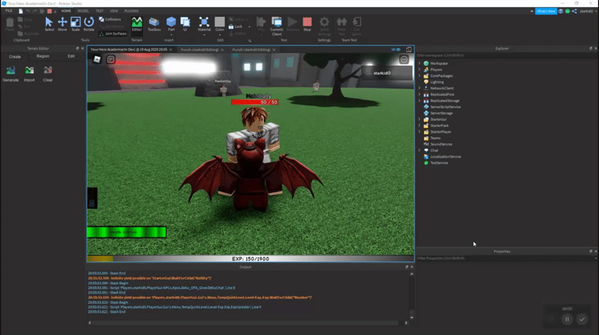Toggle the Collisions option
Image resolution: width=599 pixels, height=335 pixels.
tap(110, 19)
